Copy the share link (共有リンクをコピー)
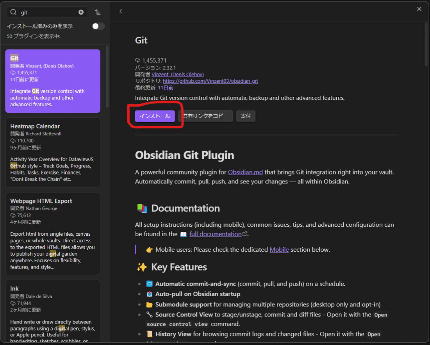Screen dimensions: 430x345 (205, 116)
